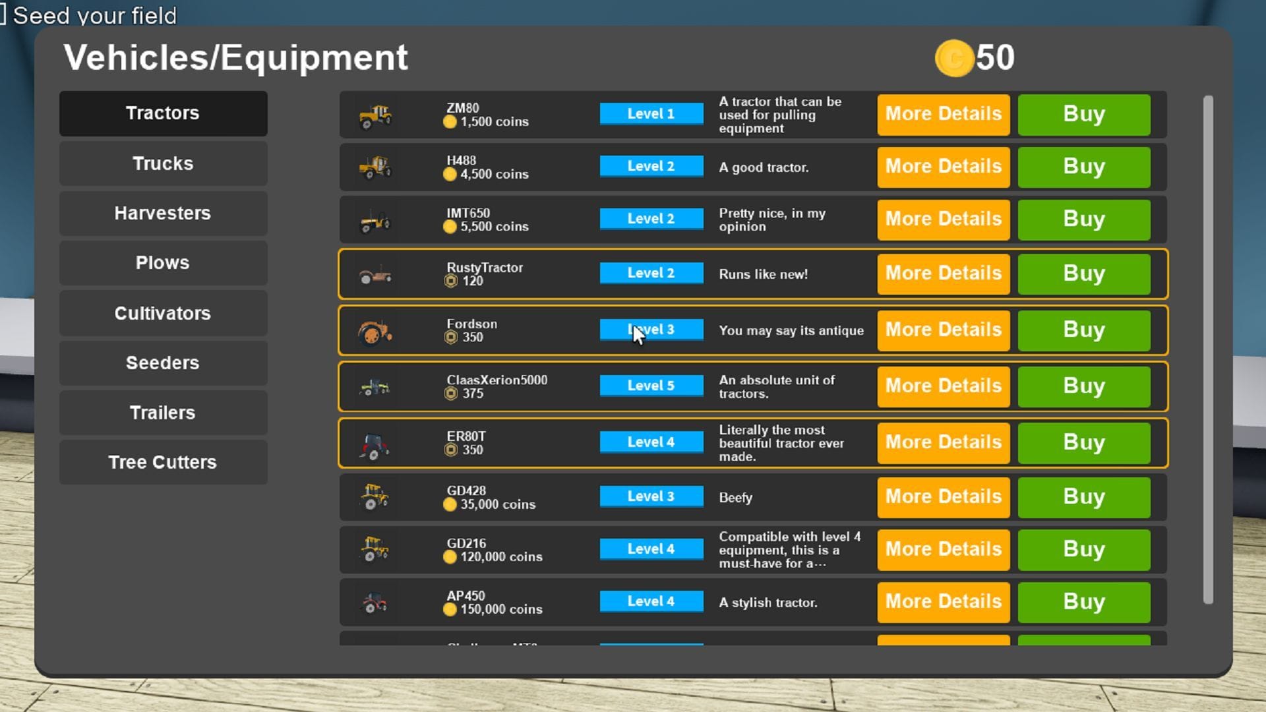1266x712 pixels.
Task: Click the ZM80 tractor icon
Action: (375, 117)
